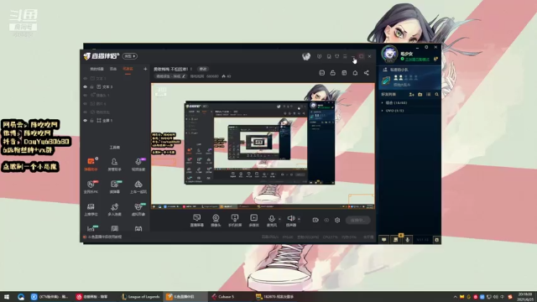This screenshot has width=537, height=302.
Task: Click the bookmark icon beside the shirt icon
Action: click(329, 56)
